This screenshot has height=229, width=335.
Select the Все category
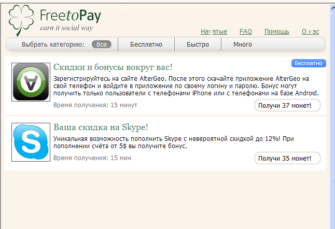pyautogui.click(x=102, y=45)
